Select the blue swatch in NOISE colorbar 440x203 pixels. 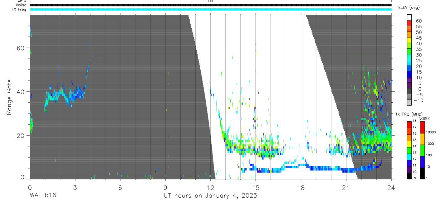pos(422,162)
